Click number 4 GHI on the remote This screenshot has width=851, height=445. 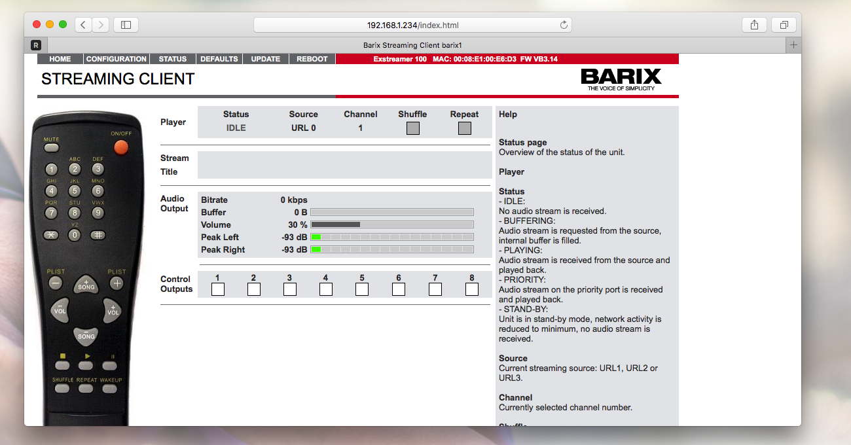[52, 191]
